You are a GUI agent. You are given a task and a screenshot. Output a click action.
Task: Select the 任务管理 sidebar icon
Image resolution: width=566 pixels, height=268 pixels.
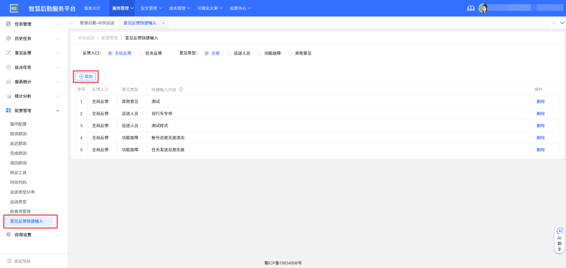click(x=8, y=24)
